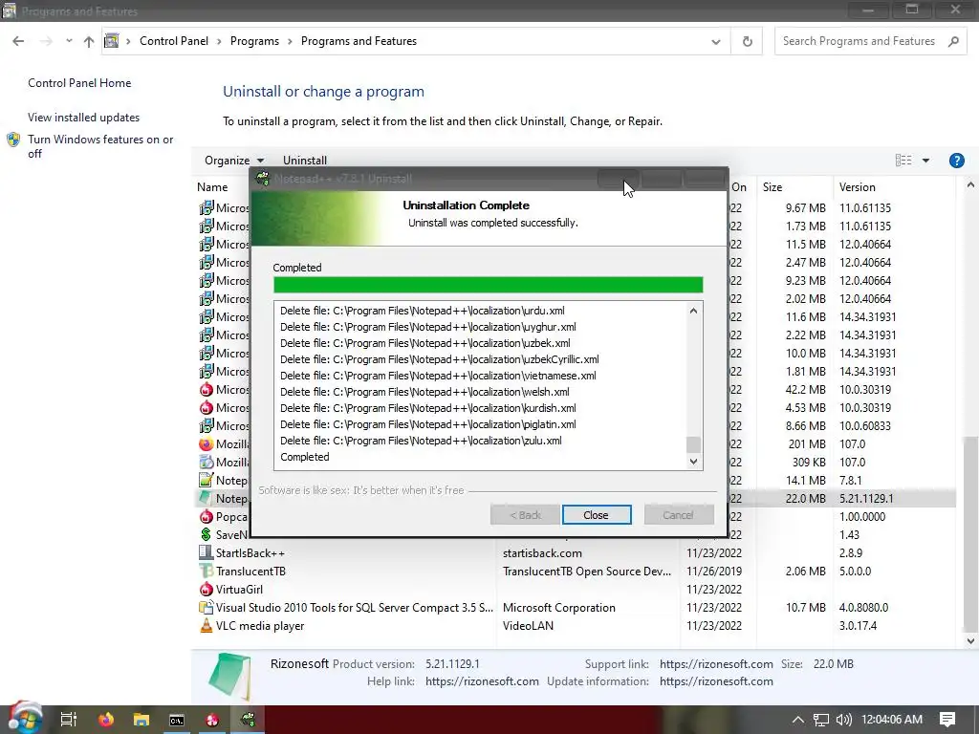The height and width of the screenshot is (734, 979).
Task: Click the SaveN row dollar icon
Action: (x=207, y=535)
